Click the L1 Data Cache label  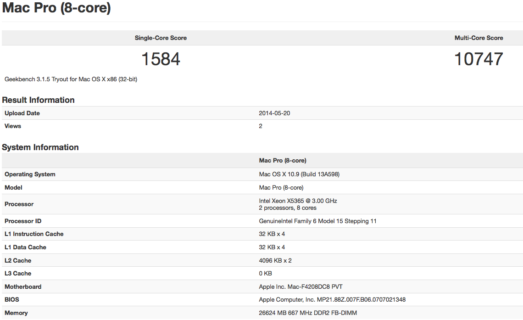[25, 247]
